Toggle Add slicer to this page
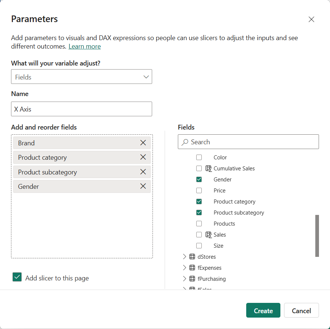The height and width of the screenshot is (329, 330). tap(17, 277)
